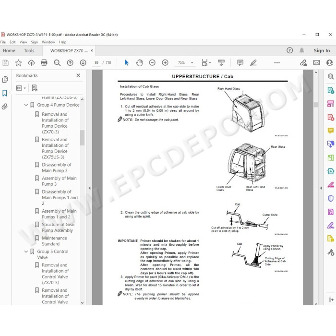Open the Help menu
The height and width of the screenshot is (336, 336).
point(62,42)
